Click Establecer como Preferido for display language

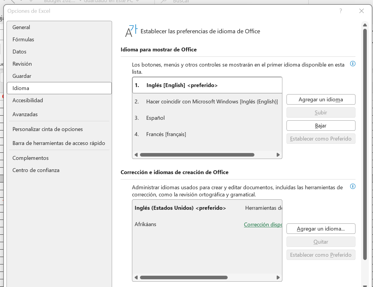pyautogui.click(x=321, y=139)
